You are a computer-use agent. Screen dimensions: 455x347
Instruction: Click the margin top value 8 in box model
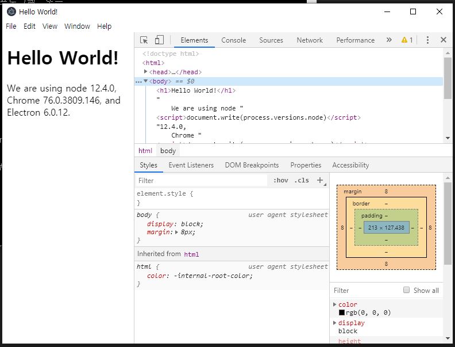(386, 191)
